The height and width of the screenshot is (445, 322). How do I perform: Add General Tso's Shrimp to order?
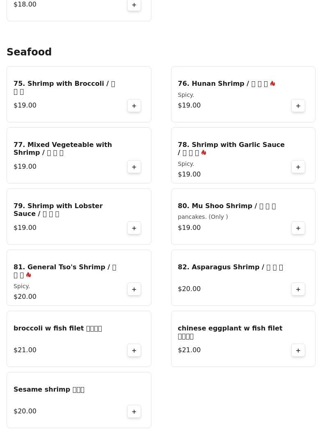tap(134, 289)
